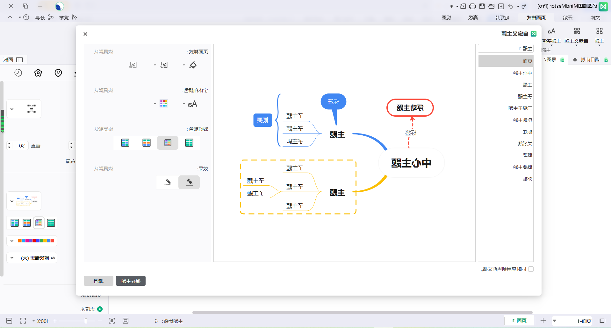Select the hand-drawn effect pen option

pyautogui.click(x=167, y=182)
